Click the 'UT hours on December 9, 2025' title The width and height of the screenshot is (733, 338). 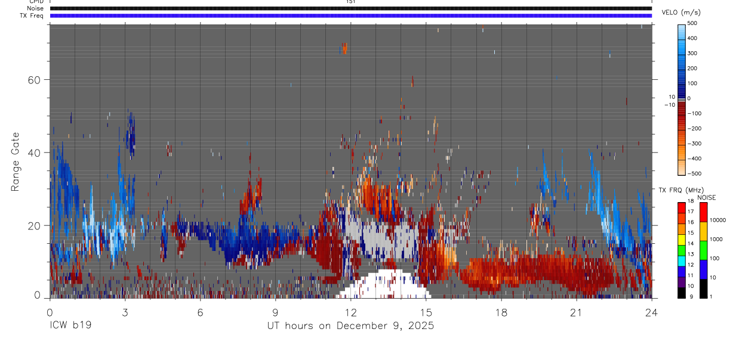click(x=350, y=326)
